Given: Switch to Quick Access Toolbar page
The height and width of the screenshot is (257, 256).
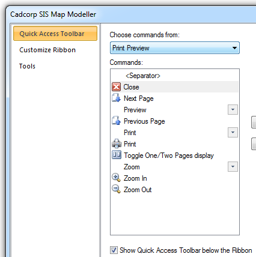Looking at the screenshot, I should point(55,34).
